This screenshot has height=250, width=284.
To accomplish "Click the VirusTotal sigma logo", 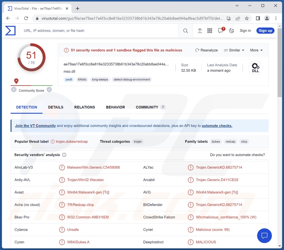I will pyautogui.click(x=10, y=31).
